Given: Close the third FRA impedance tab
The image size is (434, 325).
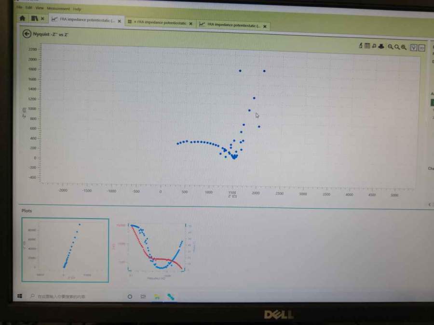Looking at the screenshot, I should tap(265, 26).
